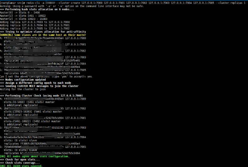Click '>>> Check for open slots...' line

(20, 159)
